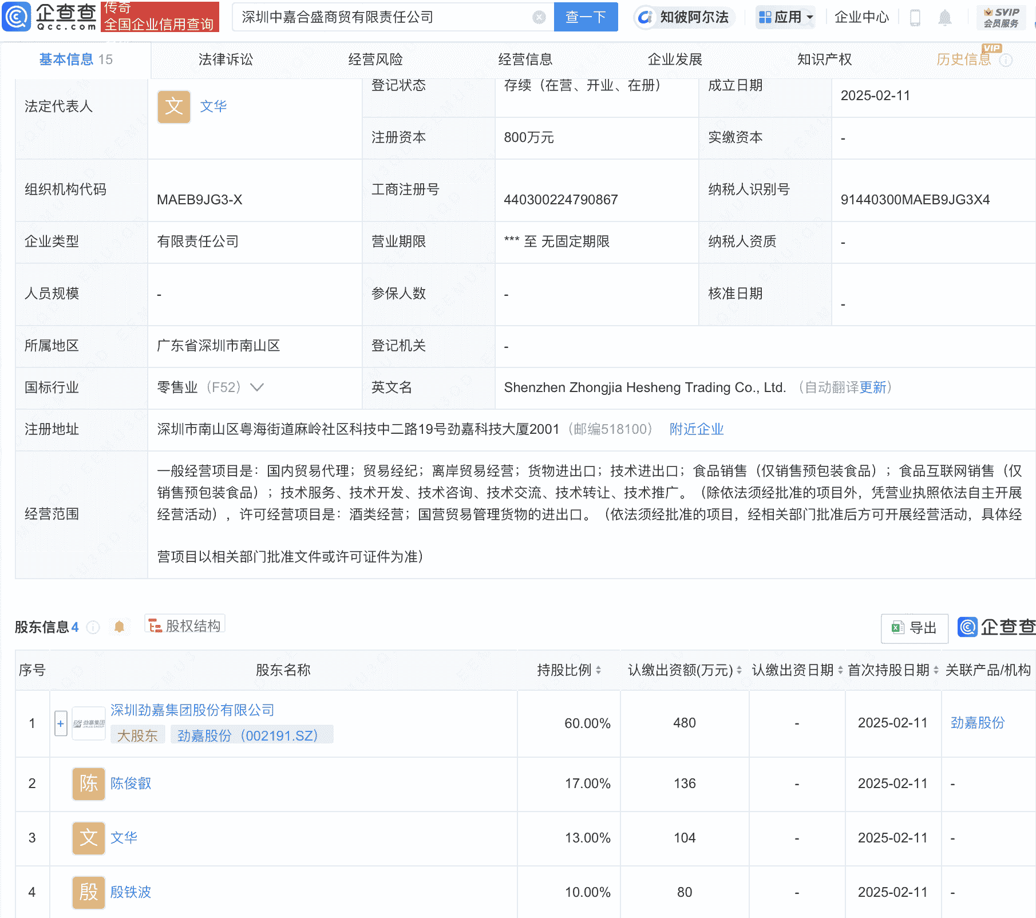Open the 股权结构 equity structure view
Viewport: 1036px width, 918px height.
[x=184, y=626]
